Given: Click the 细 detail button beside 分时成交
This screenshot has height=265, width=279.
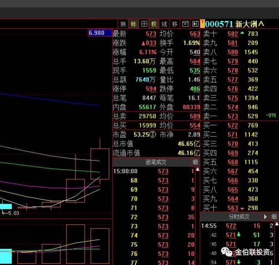Looking at the screenshot, I should tap(274, 216).
